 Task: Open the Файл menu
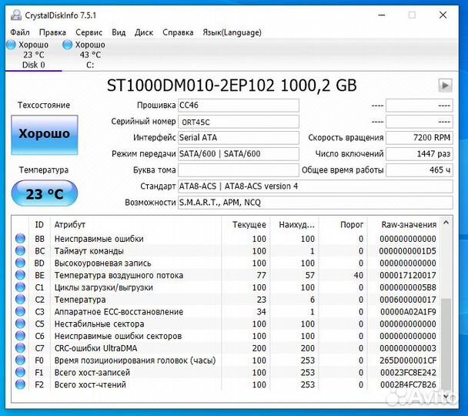(x=20, y=32)
